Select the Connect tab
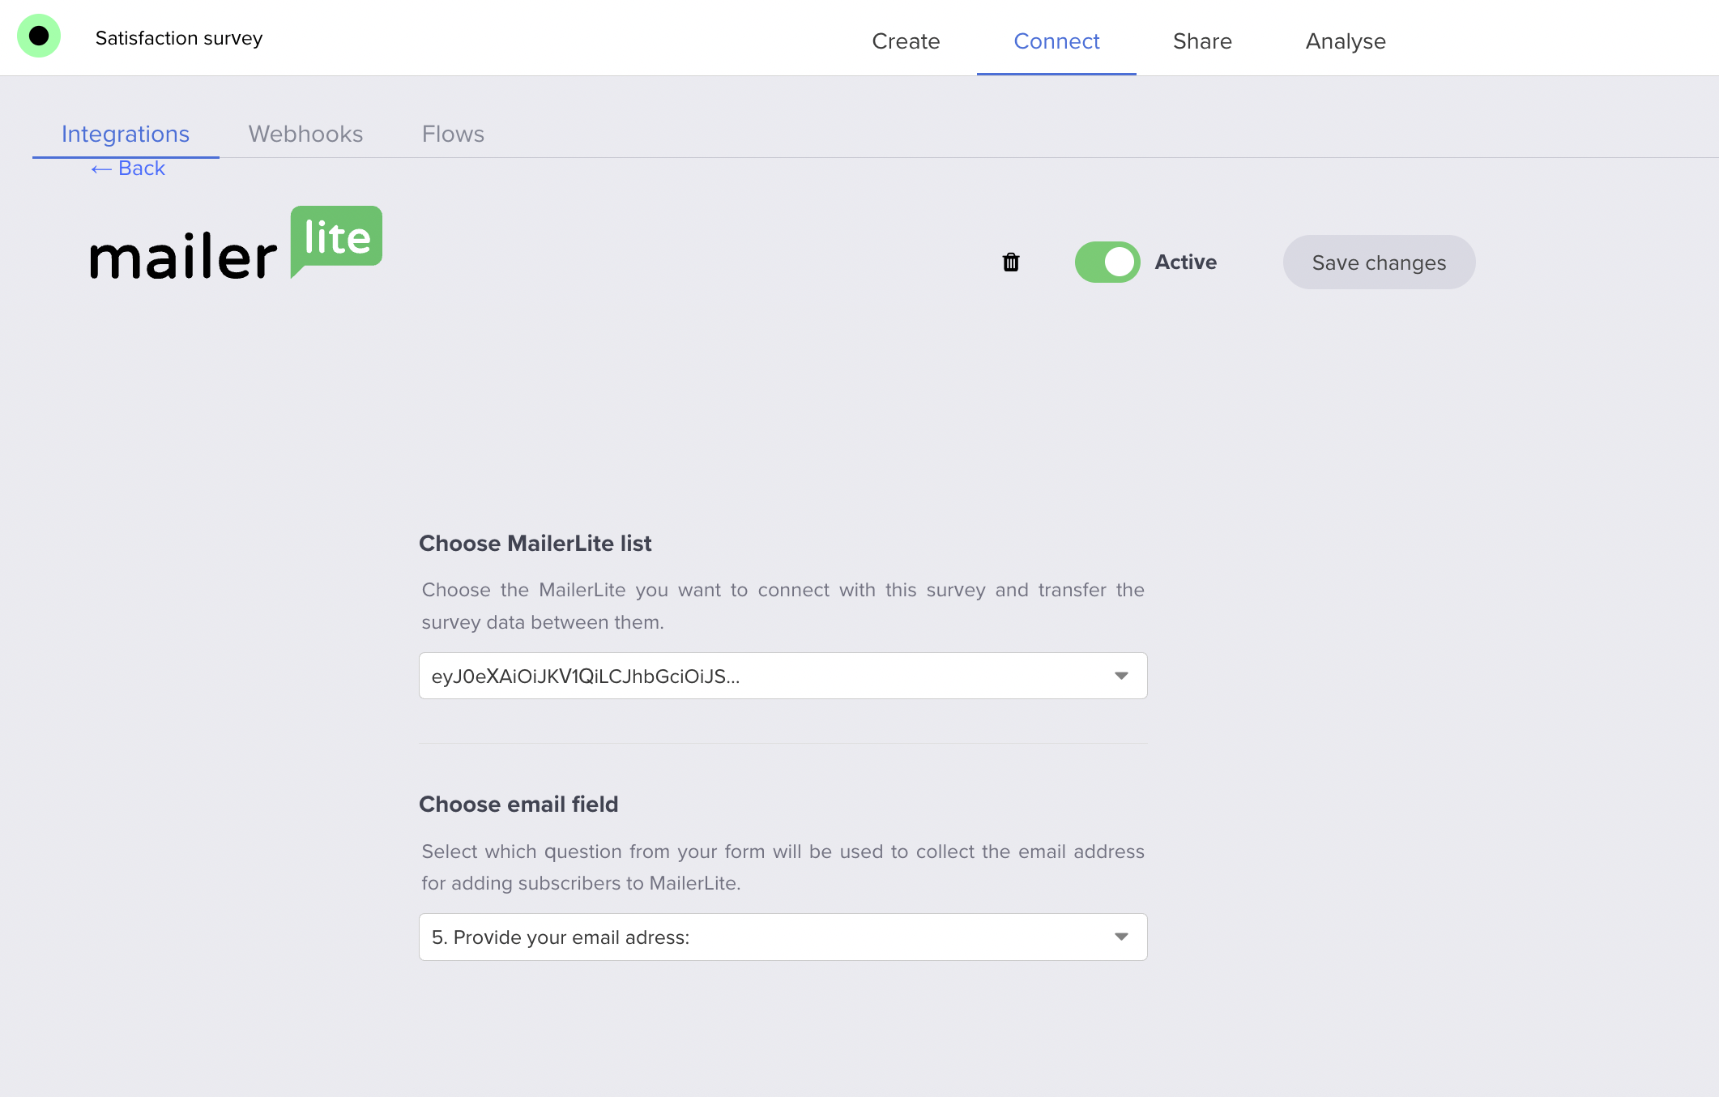 point(1056,41)
